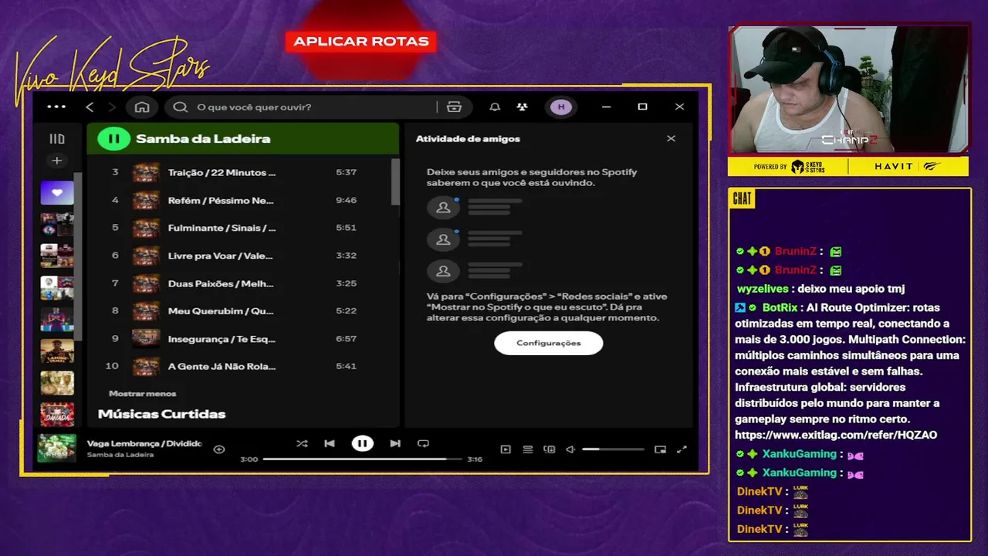Click the track list scrollbar
Viewport: 988px width, 556px height.
[396, 181]
